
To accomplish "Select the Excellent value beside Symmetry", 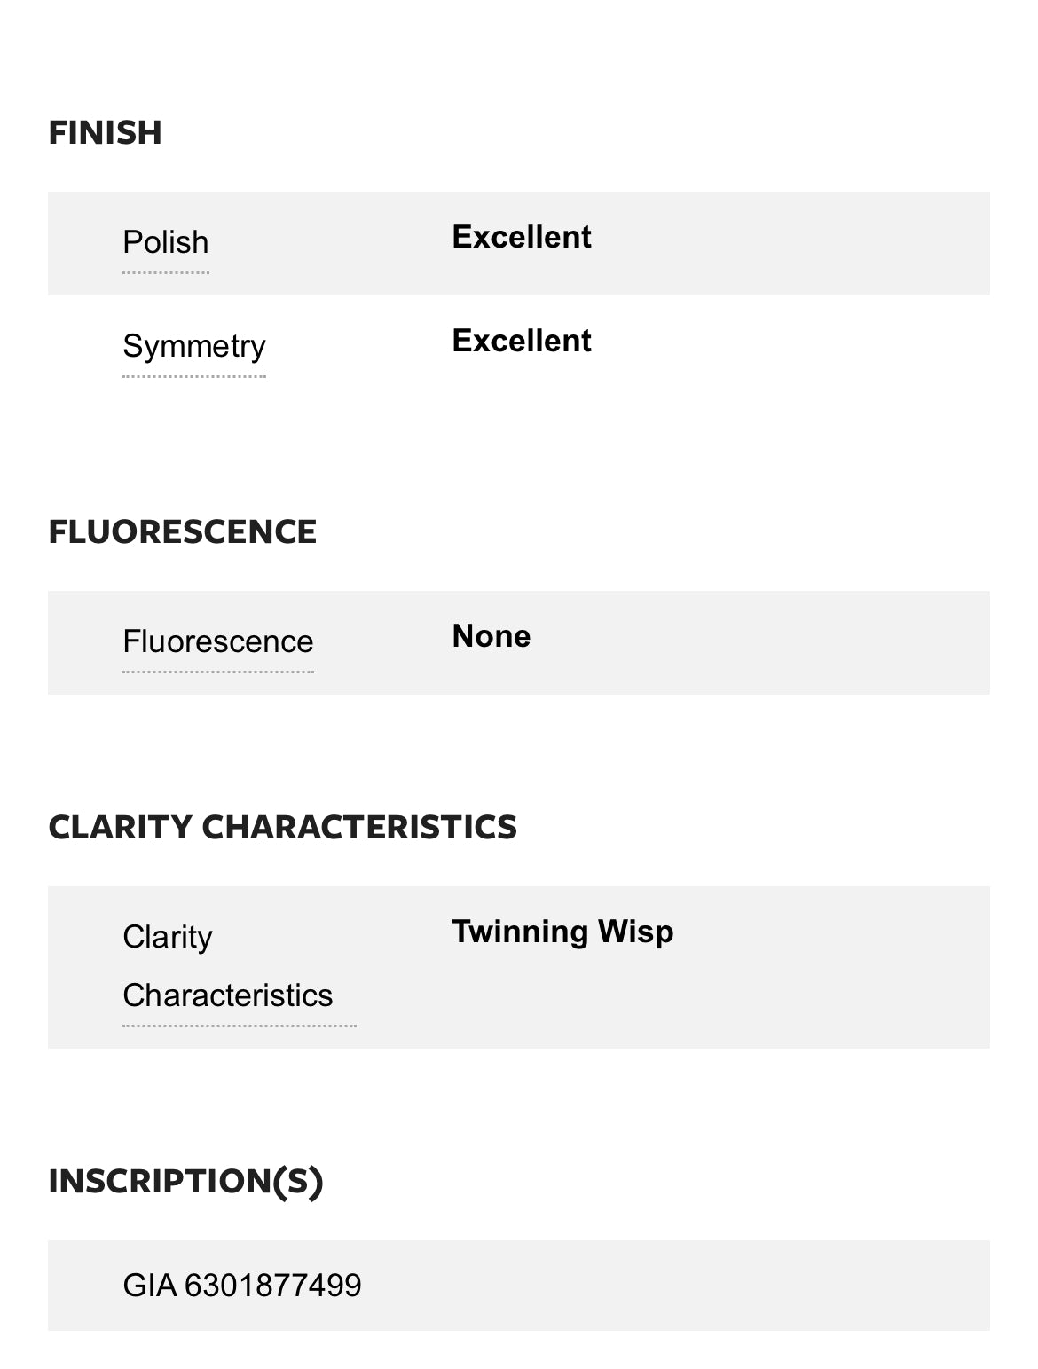I will pos(522,341).
